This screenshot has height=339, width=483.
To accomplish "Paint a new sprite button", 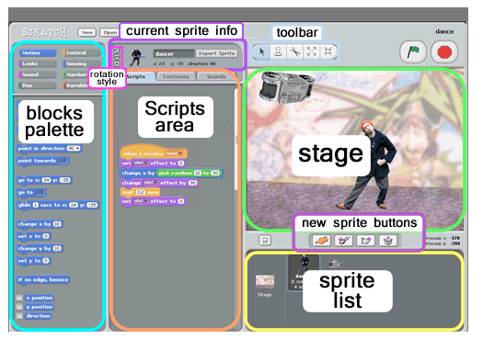I will click(344, 241).
